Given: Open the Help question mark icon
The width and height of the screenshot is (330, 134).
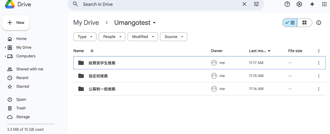Looking at the screenshot, I should coord(287,4).
